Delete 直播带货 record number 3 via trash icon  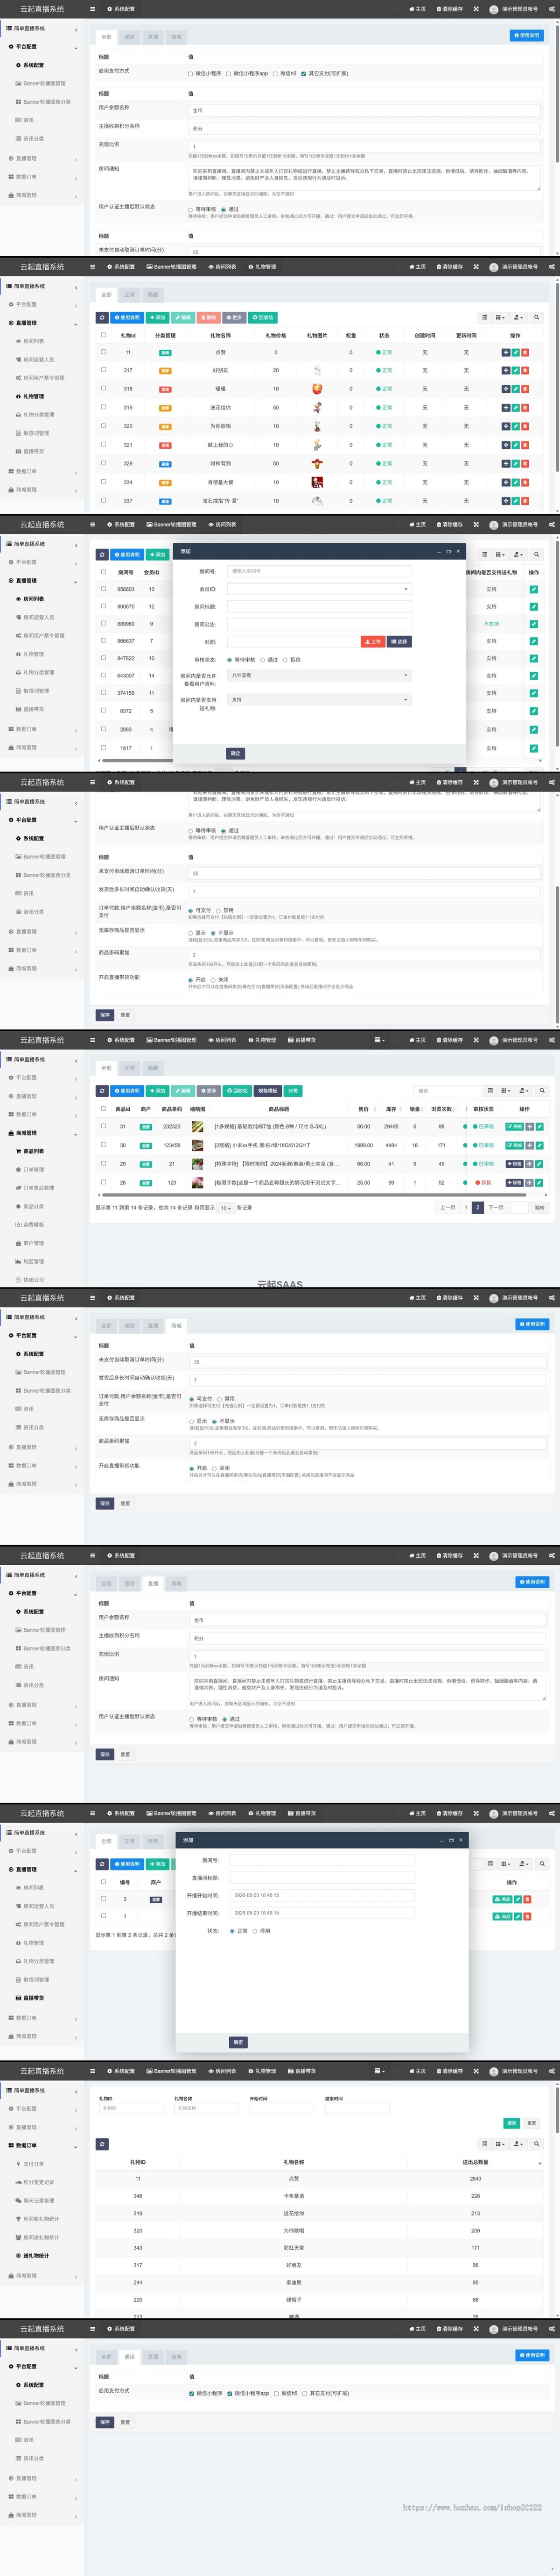tap(526, 1898)
